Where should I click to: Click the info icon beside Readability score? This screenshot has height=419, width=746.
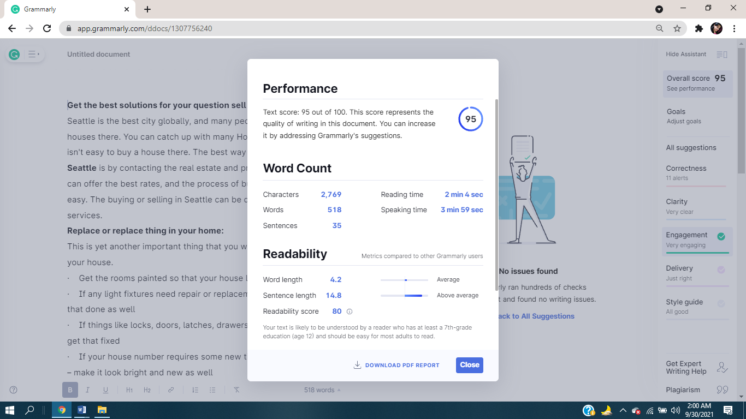click(x=350, y=312)
